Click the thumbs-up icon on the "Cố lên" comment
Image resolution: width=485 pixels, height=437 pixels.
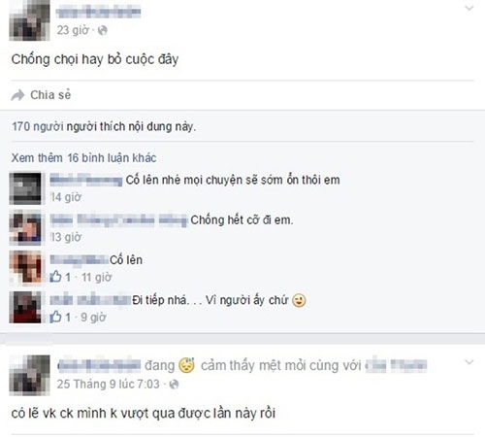[55, 277]
